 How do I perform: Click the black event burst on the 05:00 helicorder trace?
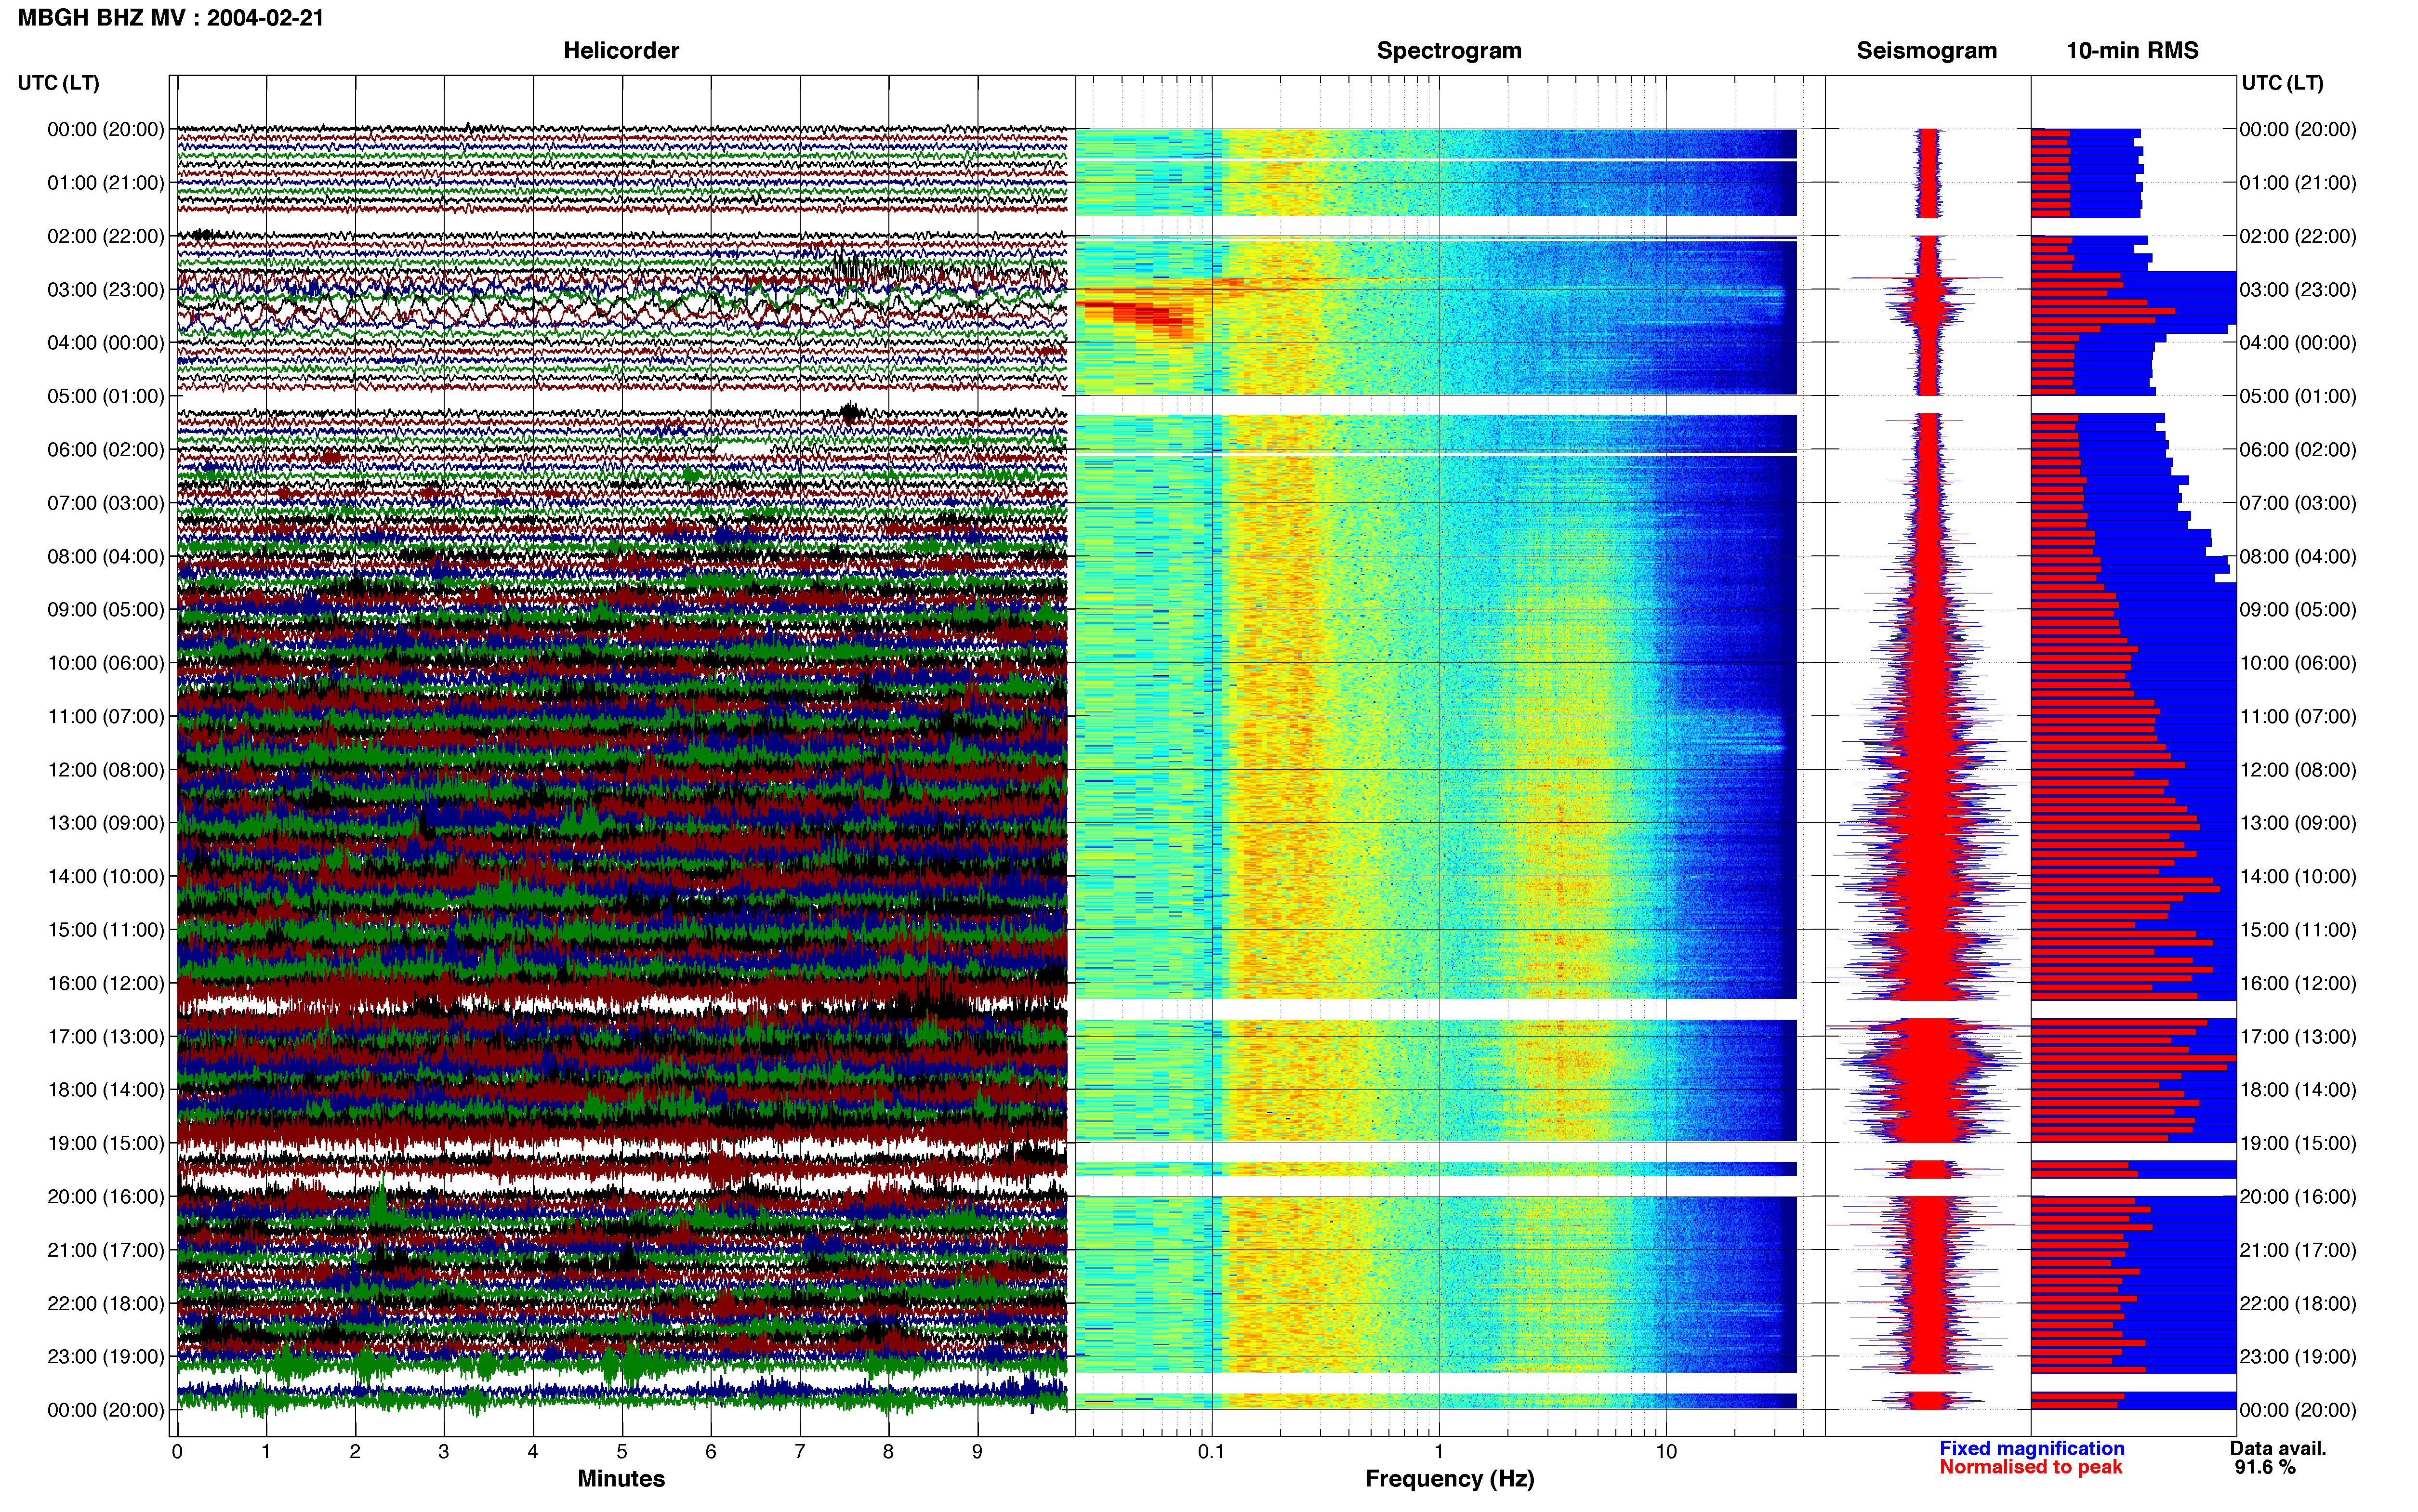click(850, 412)
